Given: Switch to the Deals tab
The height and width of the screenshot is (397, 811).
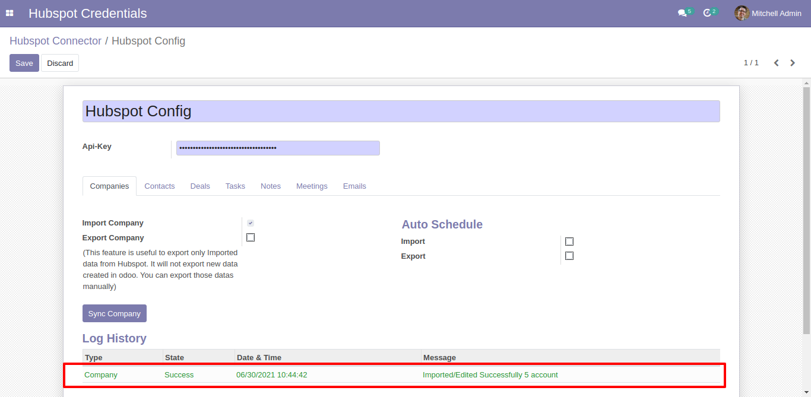Looking at the screenshot, I should pos(200,186).
